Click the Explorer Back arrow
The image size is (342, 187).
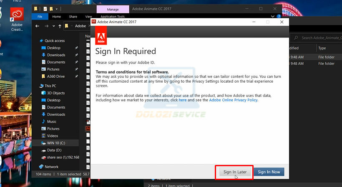(38, 26)
